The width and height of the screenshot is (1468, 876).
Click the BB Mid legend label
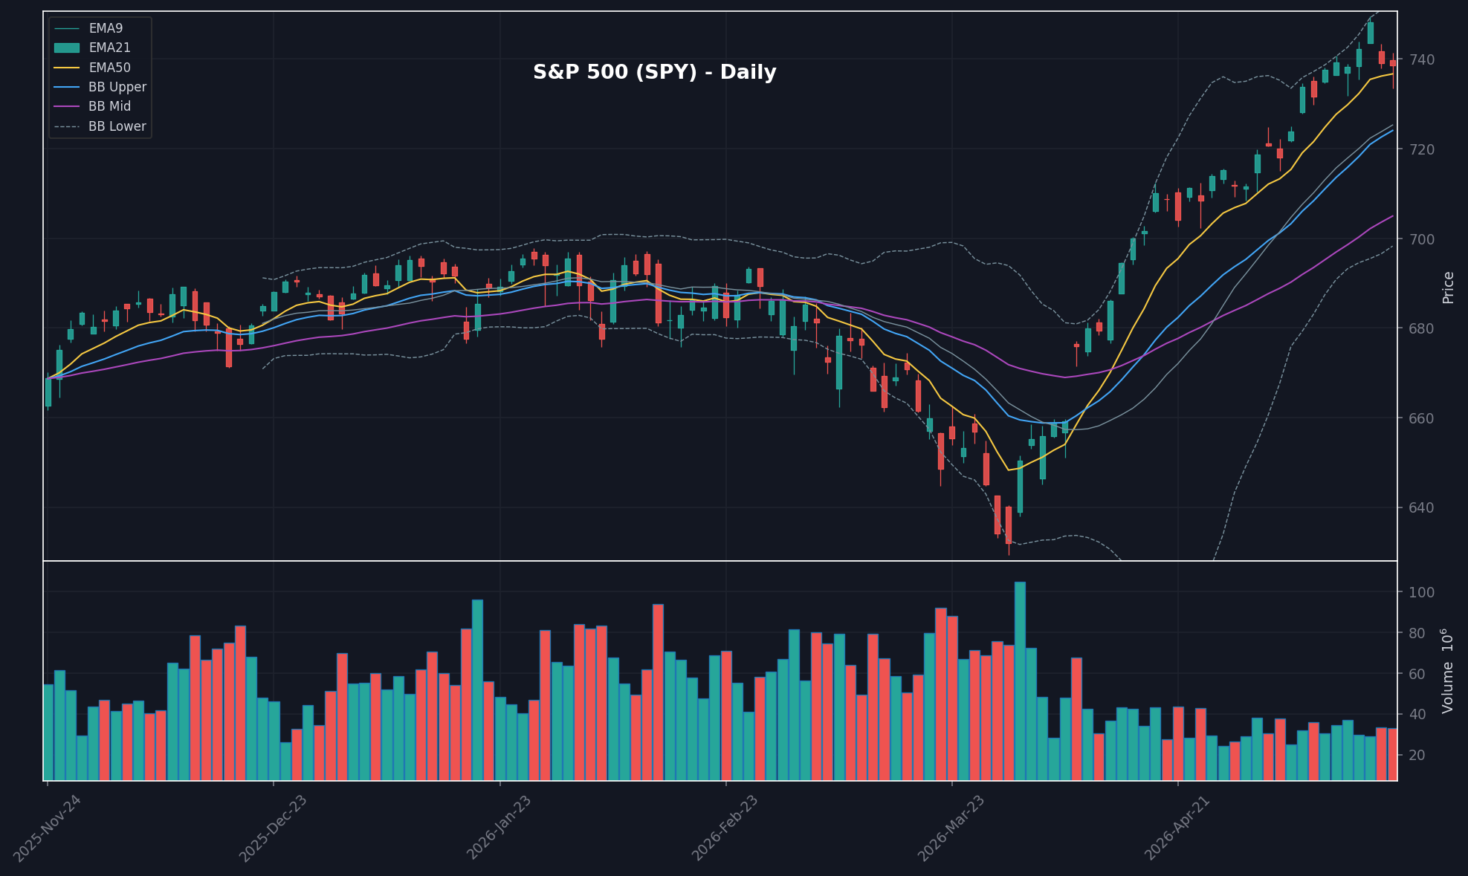pos(109,106)
